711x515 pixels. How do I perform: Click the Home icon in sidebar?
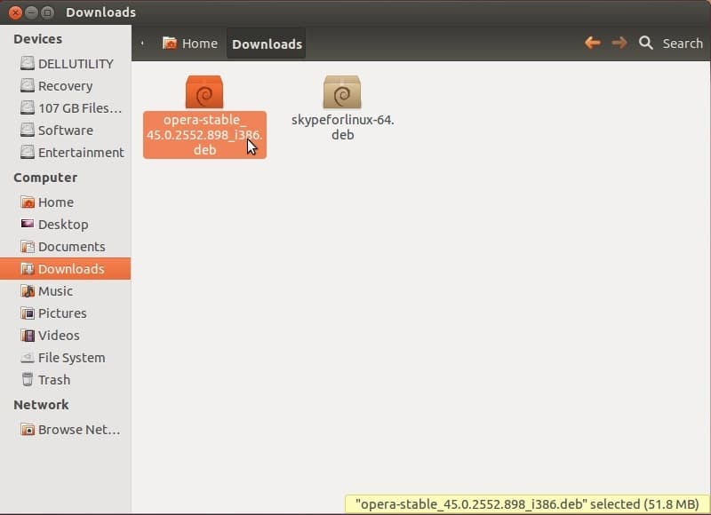pos(28,202)
